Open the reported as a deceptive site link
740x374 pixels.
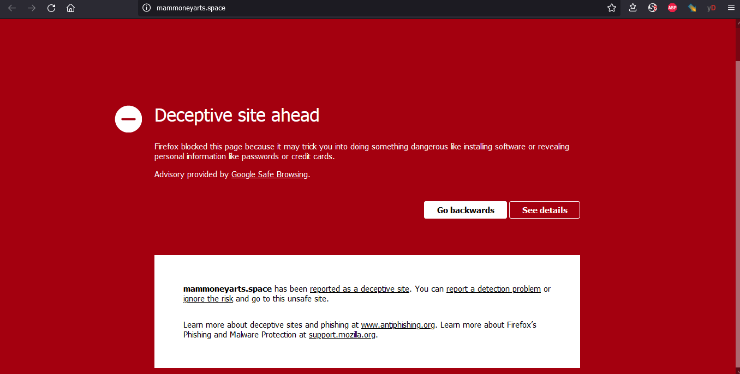(x=359, y=289)
